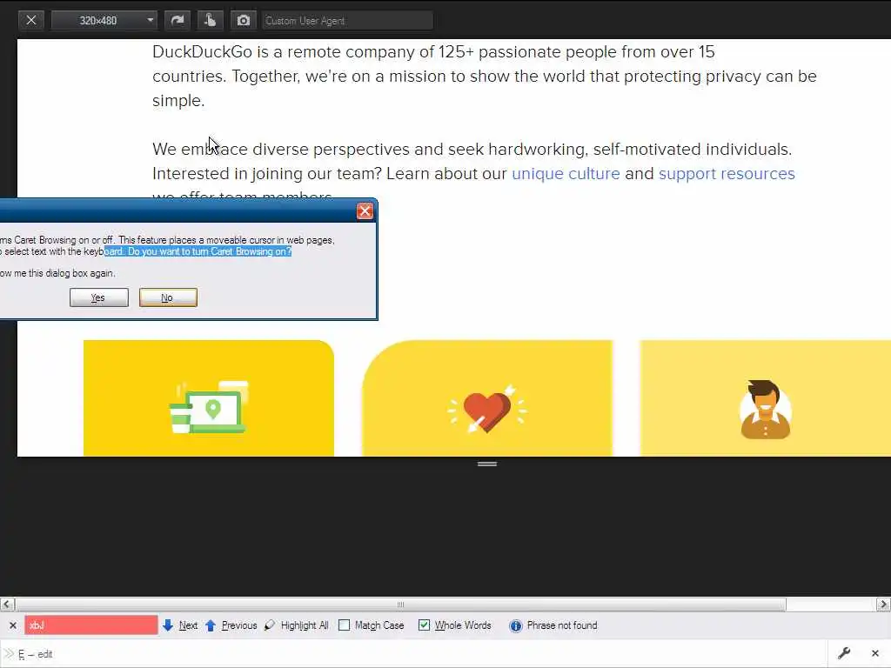Take a screenshot with the camera icon

(244, 21)
